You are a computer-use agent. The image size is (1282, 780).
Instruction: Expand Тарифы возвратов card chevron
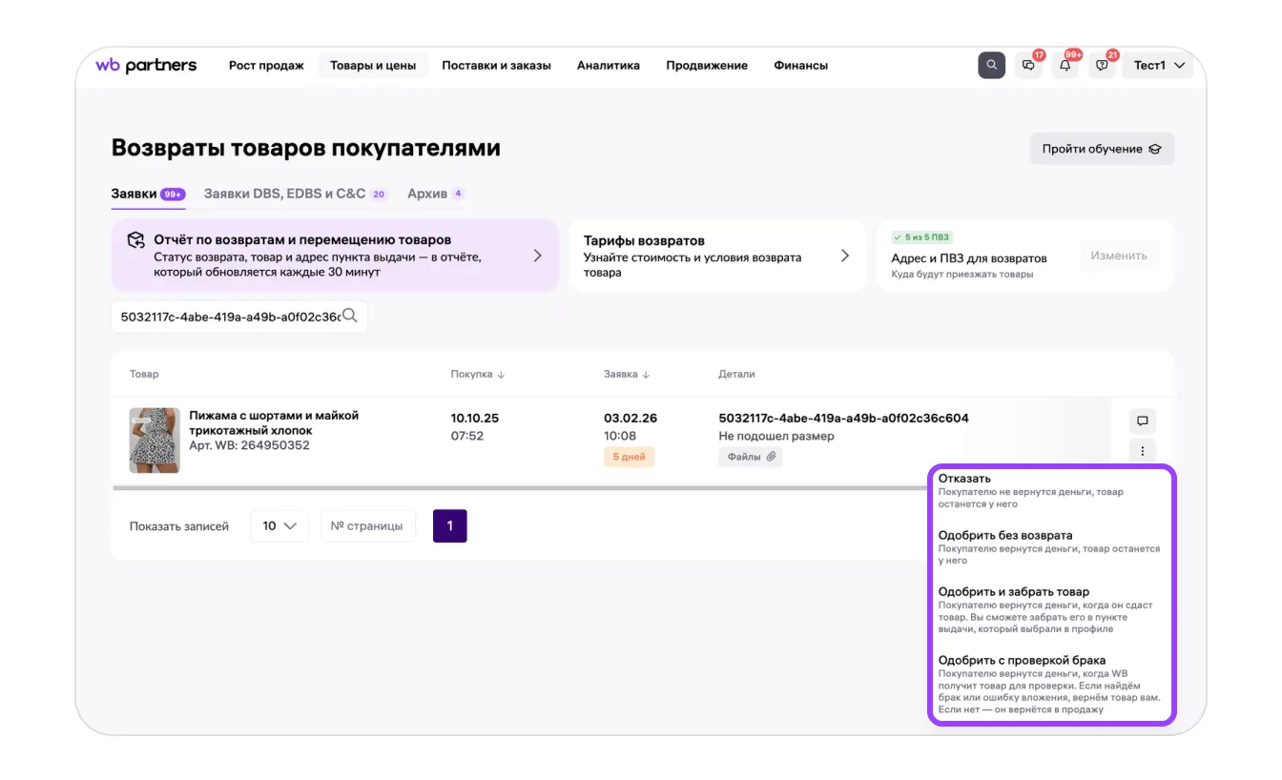tap(844, 256)
